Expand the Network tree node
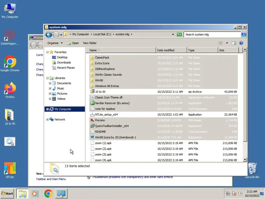265x199 pixels. point(48,119)
